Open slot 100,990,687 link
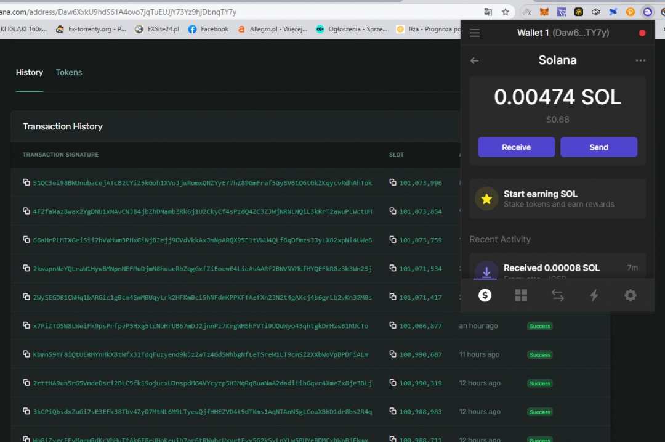Image resolution: width=665 pixels, height=442 pixels. point(421,354)
